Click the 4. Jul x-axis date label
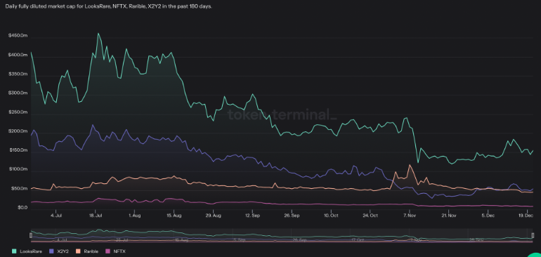This screenshot has width=541, height=257. click(56, 216)
